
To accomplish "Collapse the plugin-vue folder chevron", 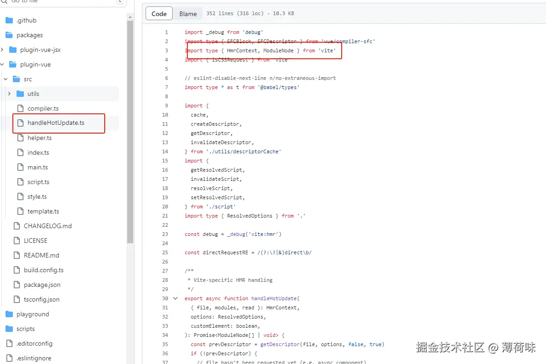I will tap(2, 64).
